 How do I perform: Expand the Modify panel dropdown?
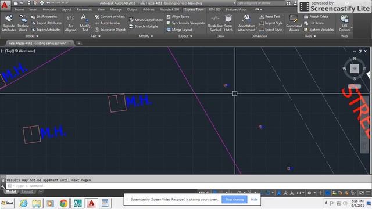click(146, 36)
